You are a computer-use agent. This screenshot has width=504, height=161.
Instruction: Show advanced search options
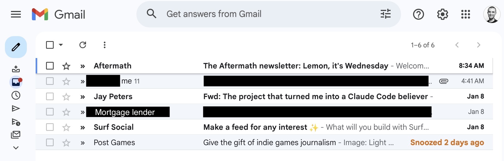(x=385, y=14)
